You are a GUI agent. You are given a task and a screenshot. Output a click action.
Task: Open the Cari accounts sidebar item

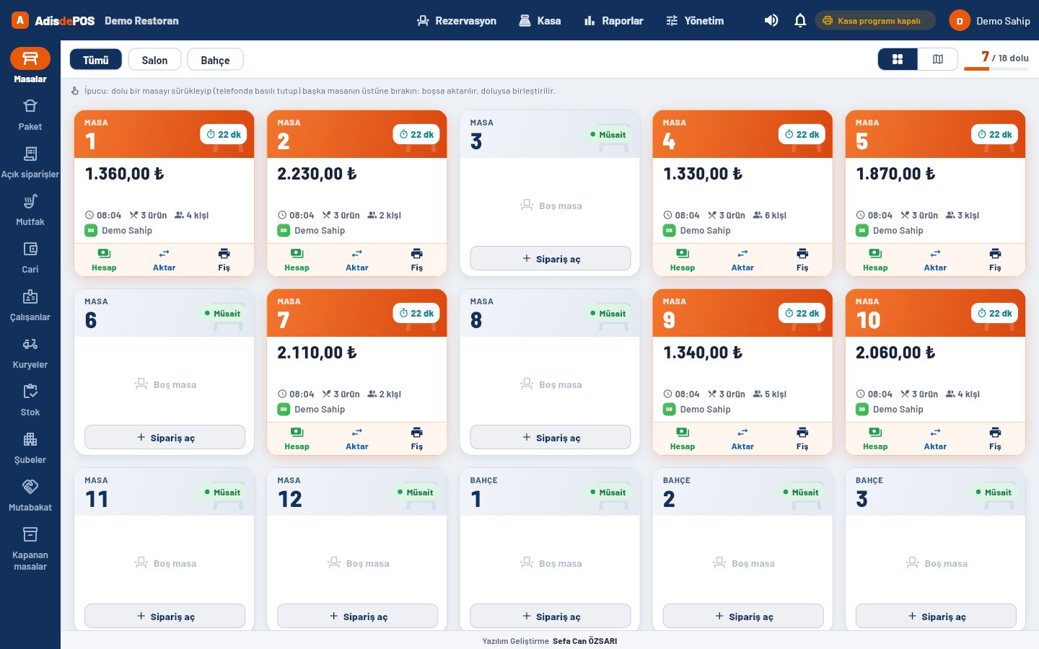tap(30, 257)
